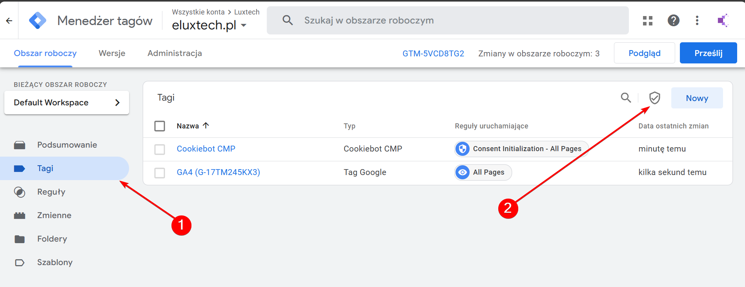
Task: Click the Tagi panel heading
Action: 166,97
